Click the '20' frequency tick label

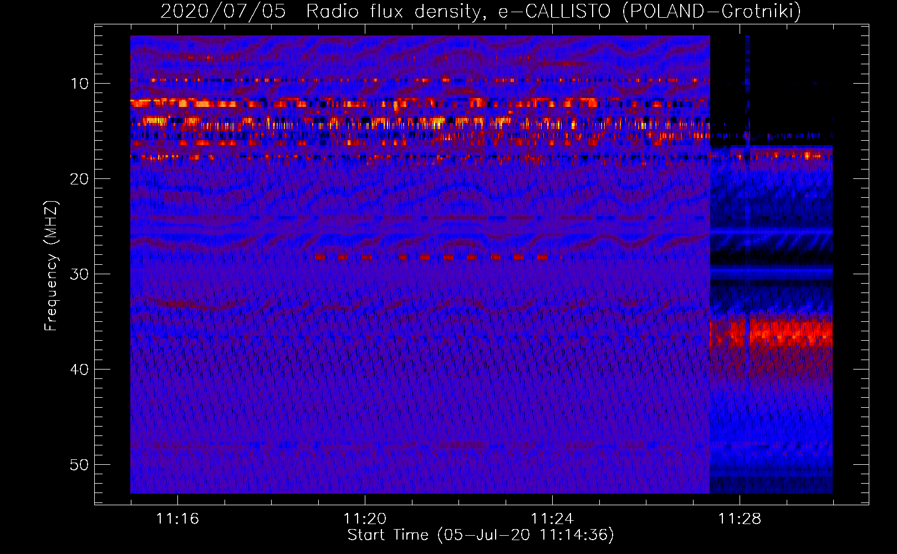(80, 179)
